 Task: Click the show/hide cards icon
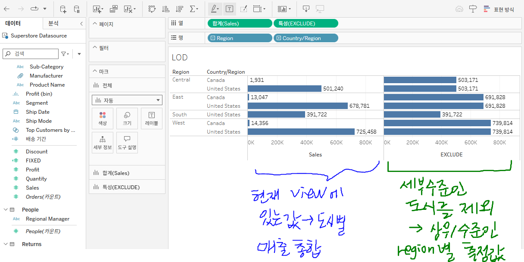pos(282,9)
